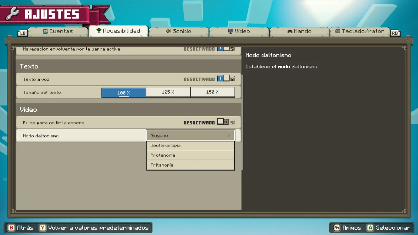
Task: Choose Protanopía colorblind mode option
Action: pos(191,155)
